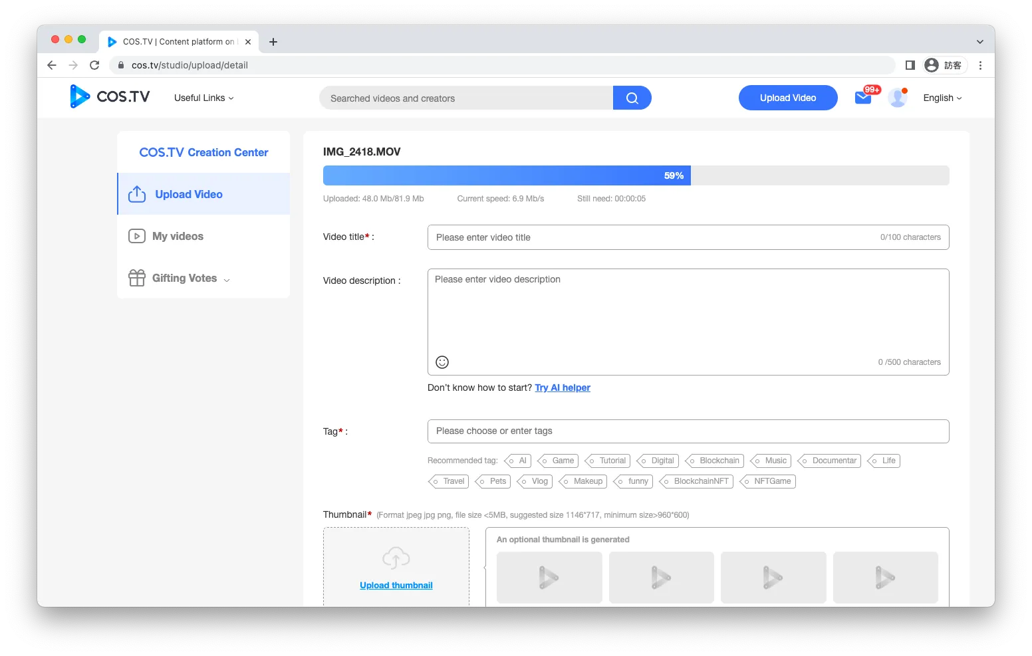1032x656 pixels.
Task: Select the third generated thumbnail
Action: pos(773,578)
